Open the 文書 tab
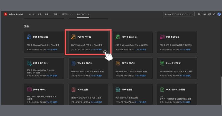 coord(39,14)
